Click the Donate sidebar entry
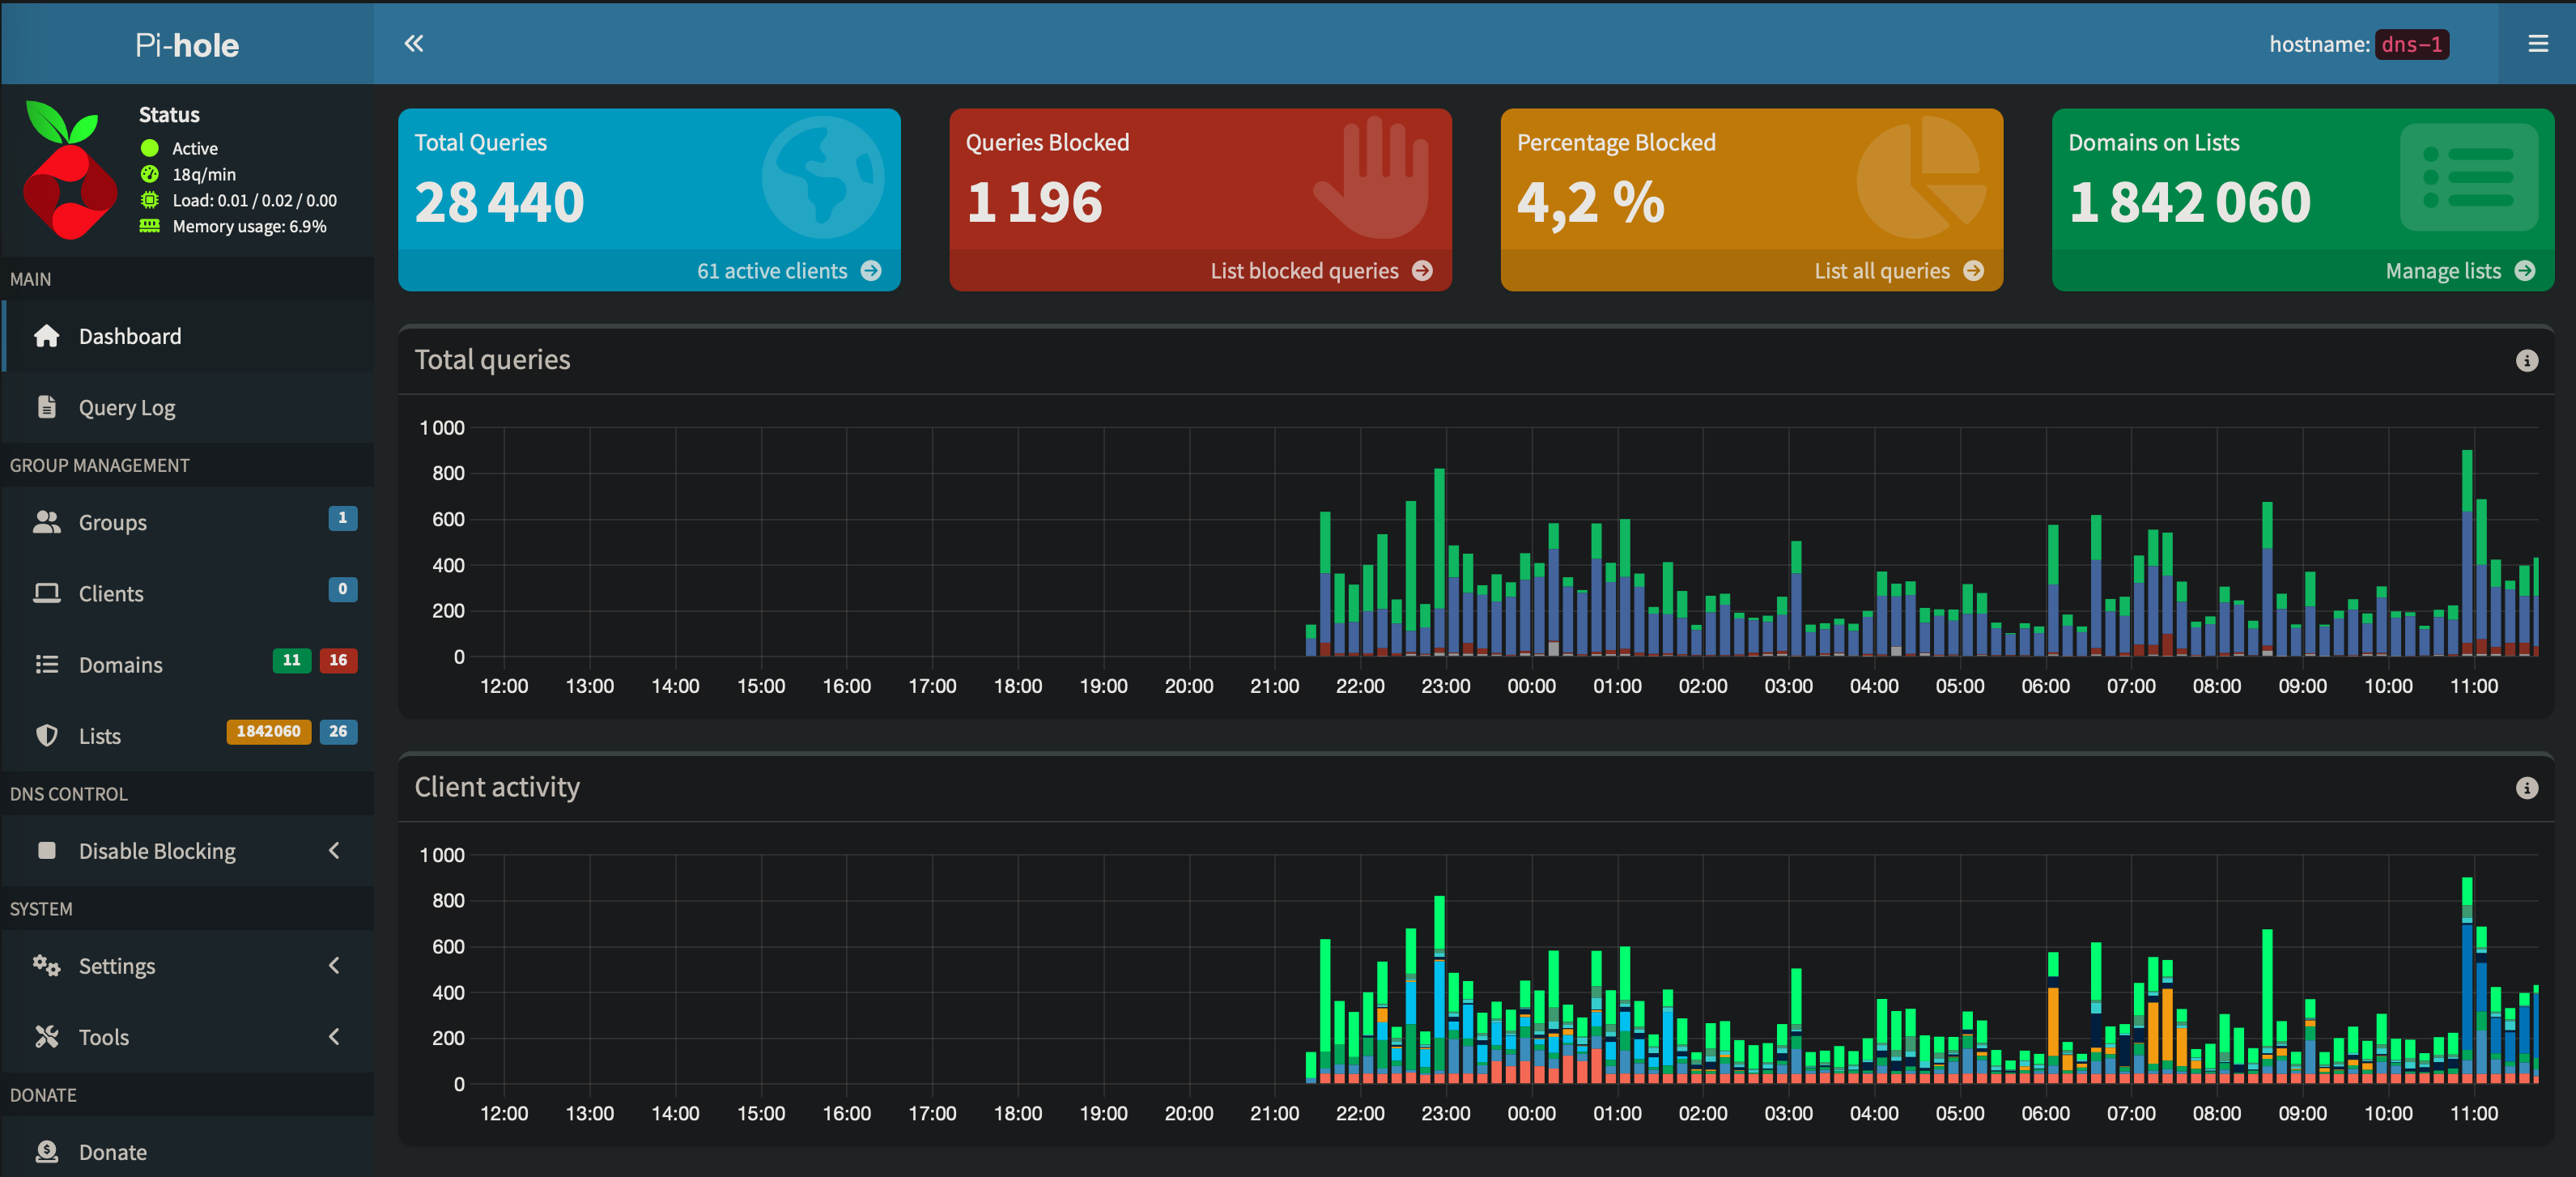Viewport: 2576px width, 1177px height. (x=112, y=1152)
